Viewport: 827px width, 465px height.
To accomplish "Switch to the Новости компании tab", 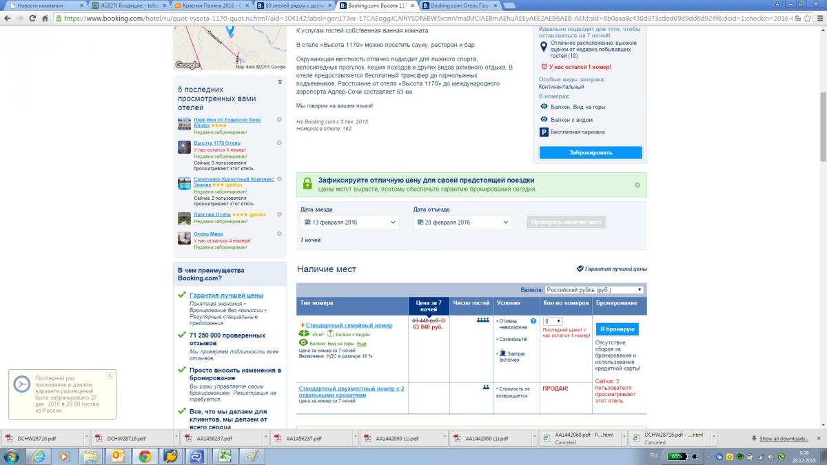I will coord(45,6).
